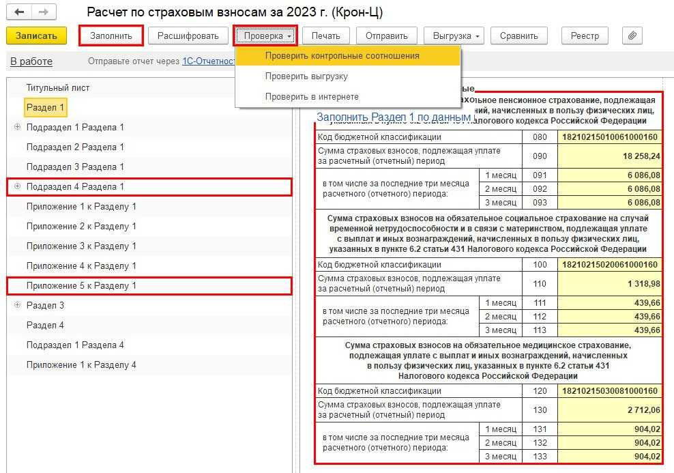
Task: Click the В работе status link
Action: point(31,61)
